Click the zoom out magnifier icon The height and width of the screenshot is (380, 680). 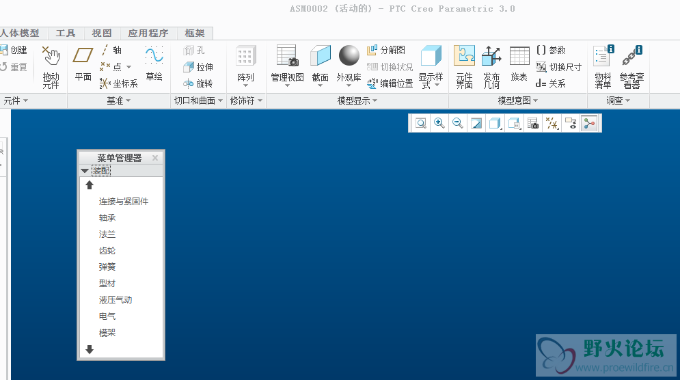[457, 123]
